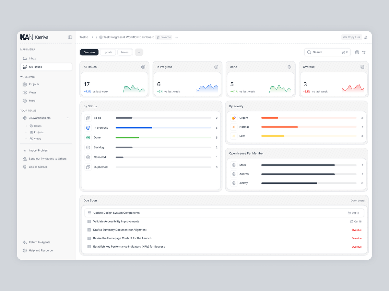Screen dimensions: 389x291
Task: Click the In Progress card clock icon
Action: click(x=216, y=67)
